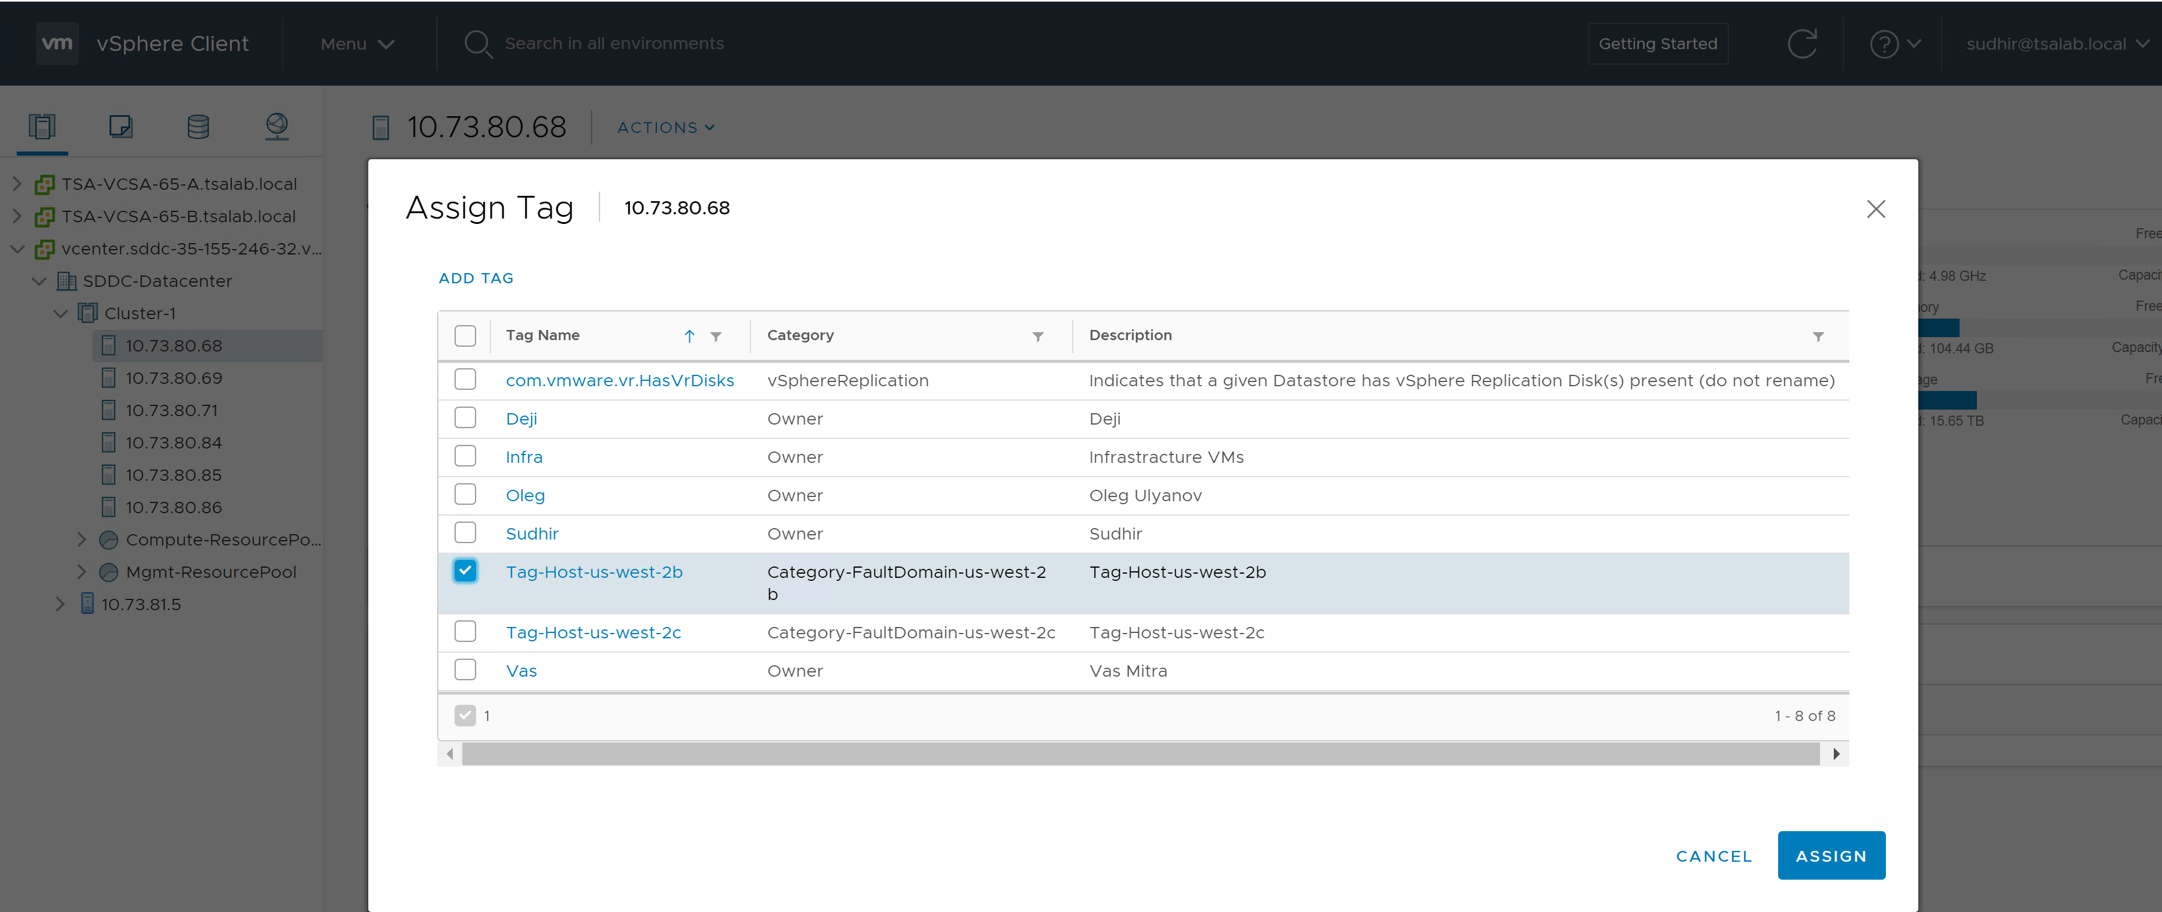The width and height of the screenshot is (2162, 912).
Task: Open the Storage view icon
Action: (198, 127)
